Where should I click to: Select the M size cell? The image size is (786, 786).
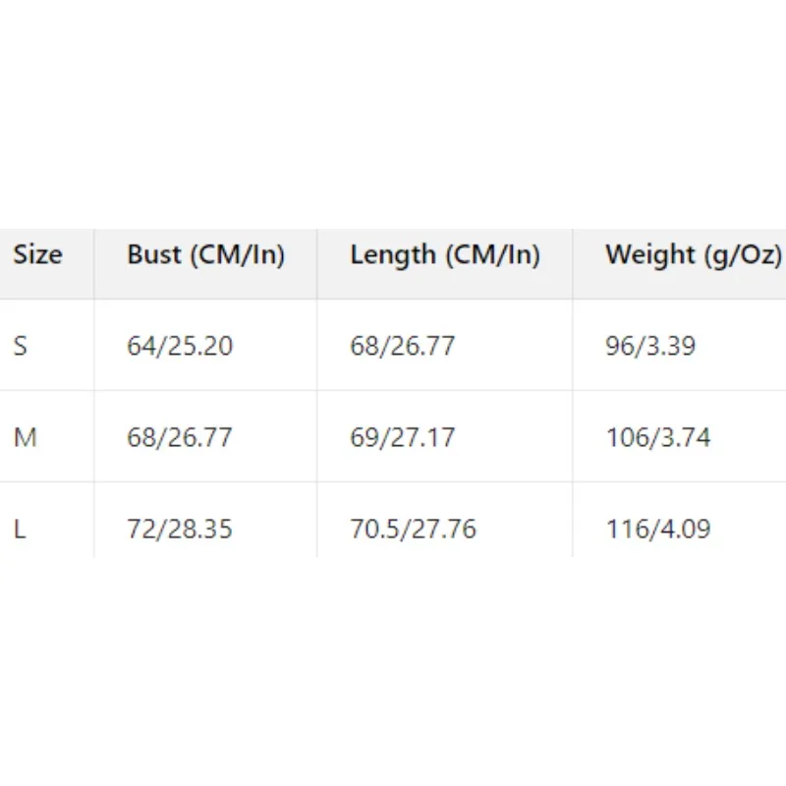point(25,437)
